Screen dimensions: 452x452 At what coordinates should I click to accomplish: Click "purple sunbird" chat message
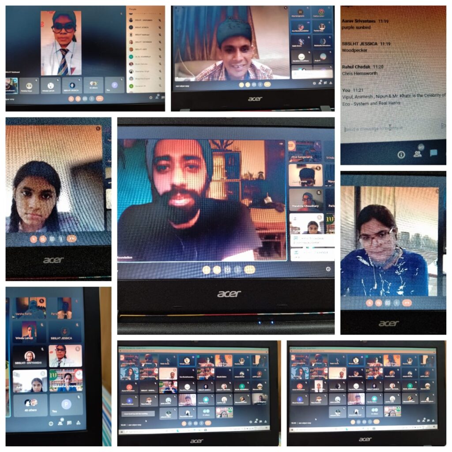point(356,27)
